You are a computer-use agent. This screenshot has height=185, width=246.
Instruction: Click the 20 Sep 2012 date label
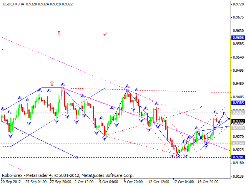click(x=12, y=181)
